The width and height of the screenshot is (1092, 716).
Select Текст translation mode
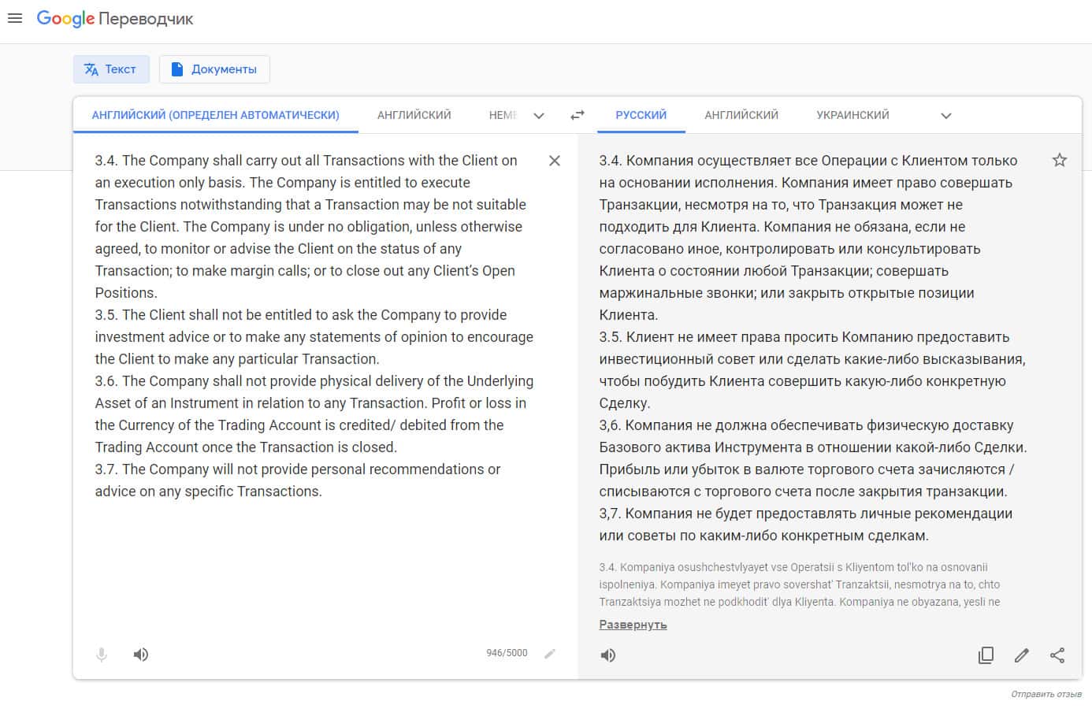(110, 69)
